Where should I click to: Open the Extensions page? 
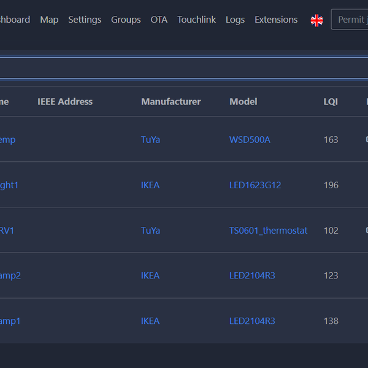276,20
